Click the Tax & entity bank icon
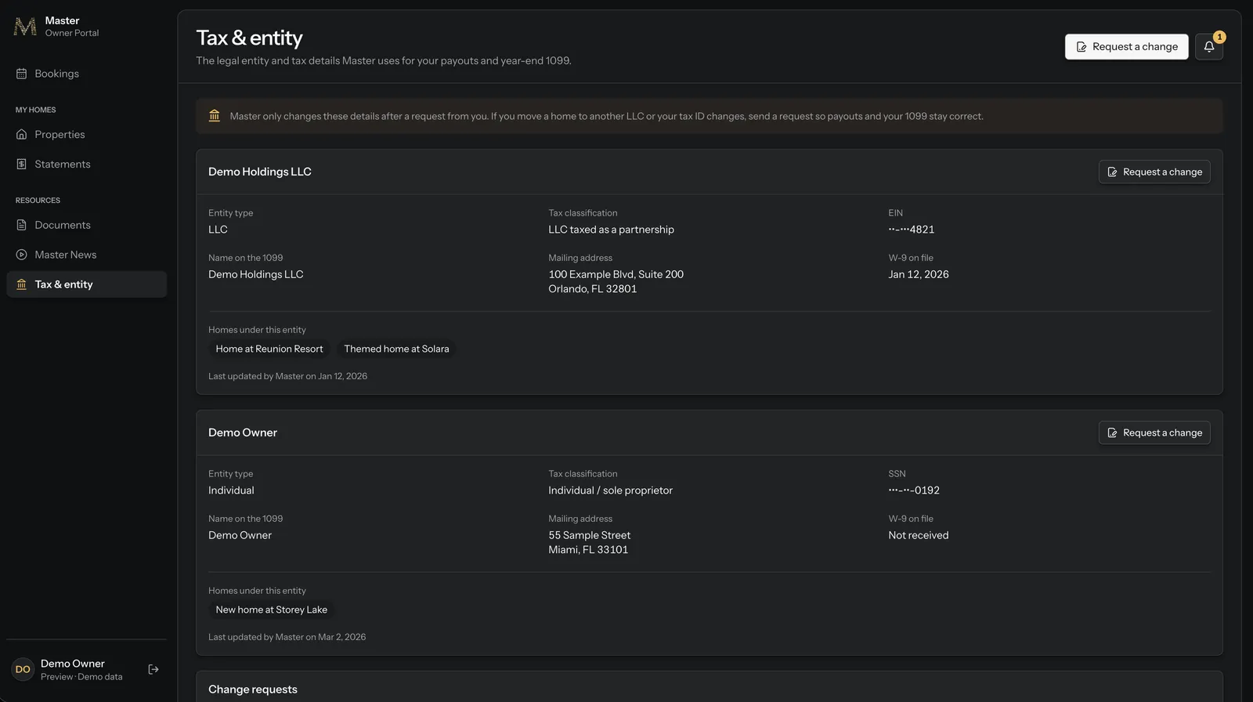 click(x=22, y=284)
